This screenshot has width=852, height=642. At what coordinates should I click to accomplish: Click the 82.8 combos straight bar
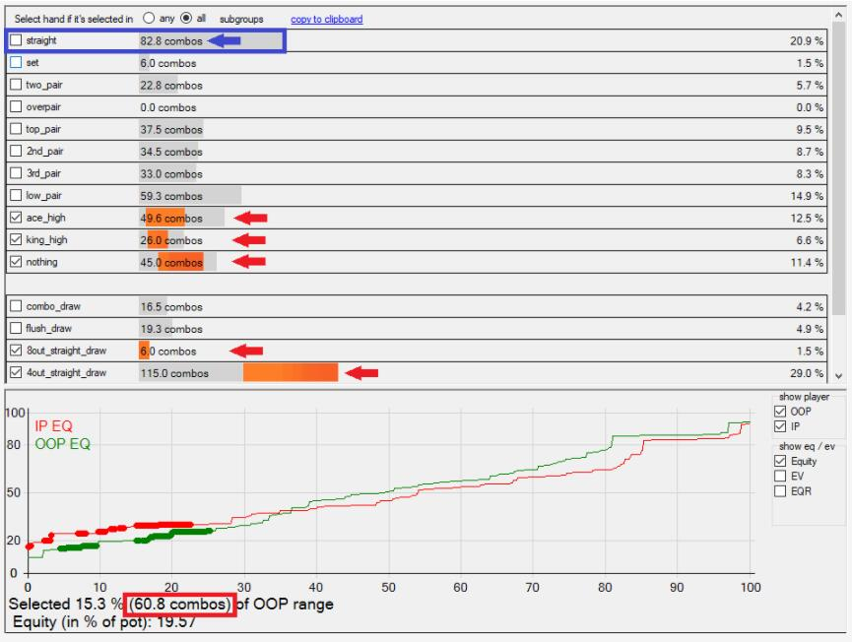(211, 40)
